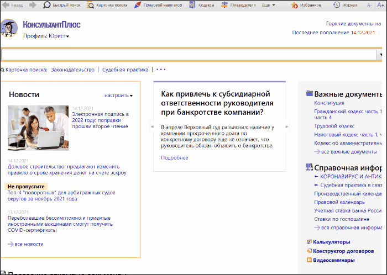Image resolution: width=387 pixels, height=275 pixels.
Task: Click the Важные документы folder icon
Action: coord(309,93)
